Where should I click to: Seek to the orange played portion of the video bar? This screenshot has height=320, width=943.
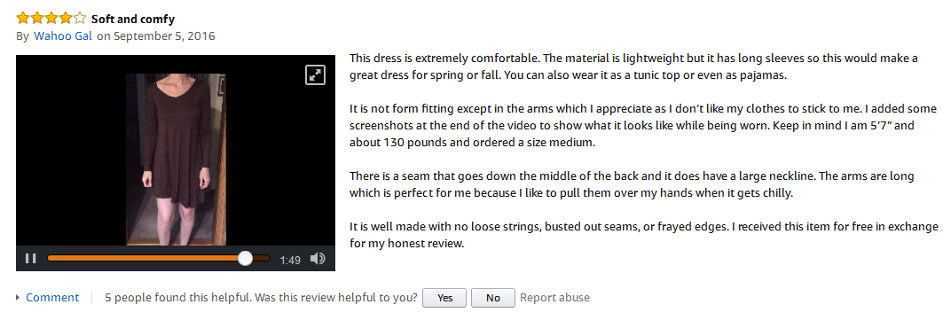(x=143, y=258)
